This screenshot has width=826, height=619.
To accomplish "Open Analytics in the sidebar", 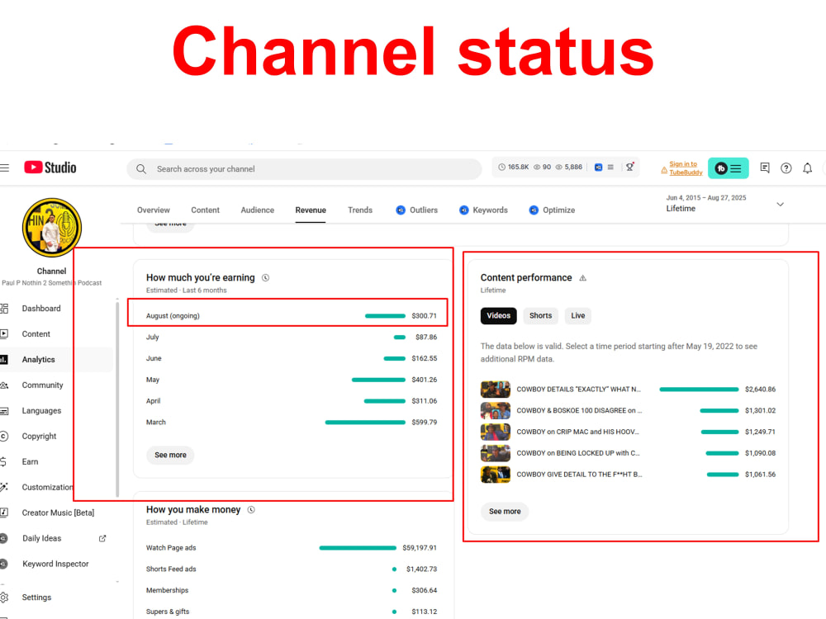I will click(x=39, y=360).
